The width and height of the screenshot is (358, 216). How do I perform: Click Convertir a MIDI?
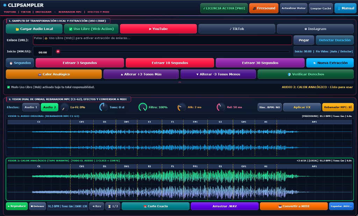coord(294,206)
